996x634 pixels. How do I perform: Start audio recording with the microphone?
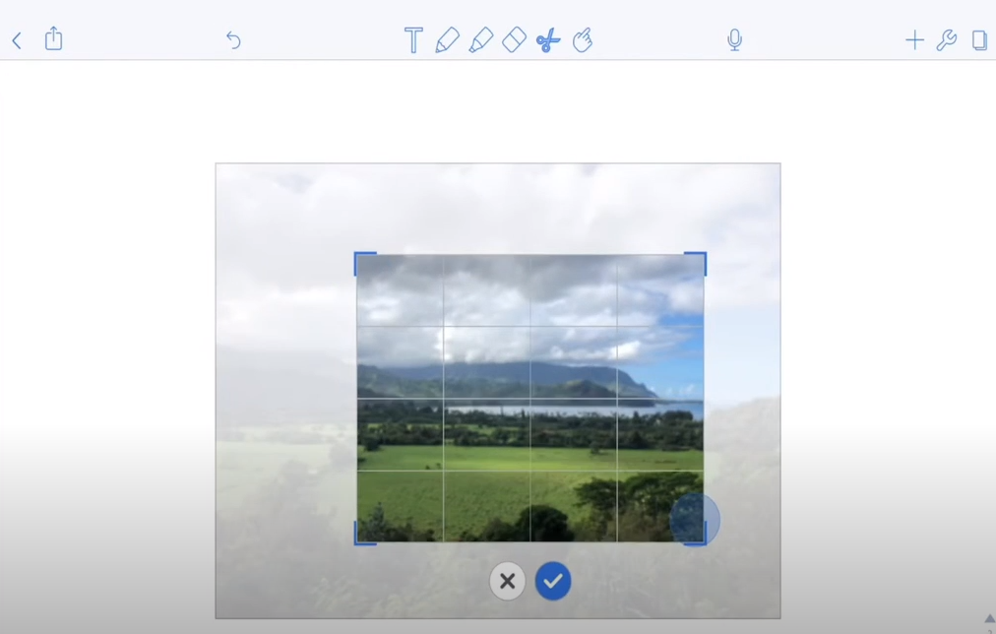[x=735, y=40]
